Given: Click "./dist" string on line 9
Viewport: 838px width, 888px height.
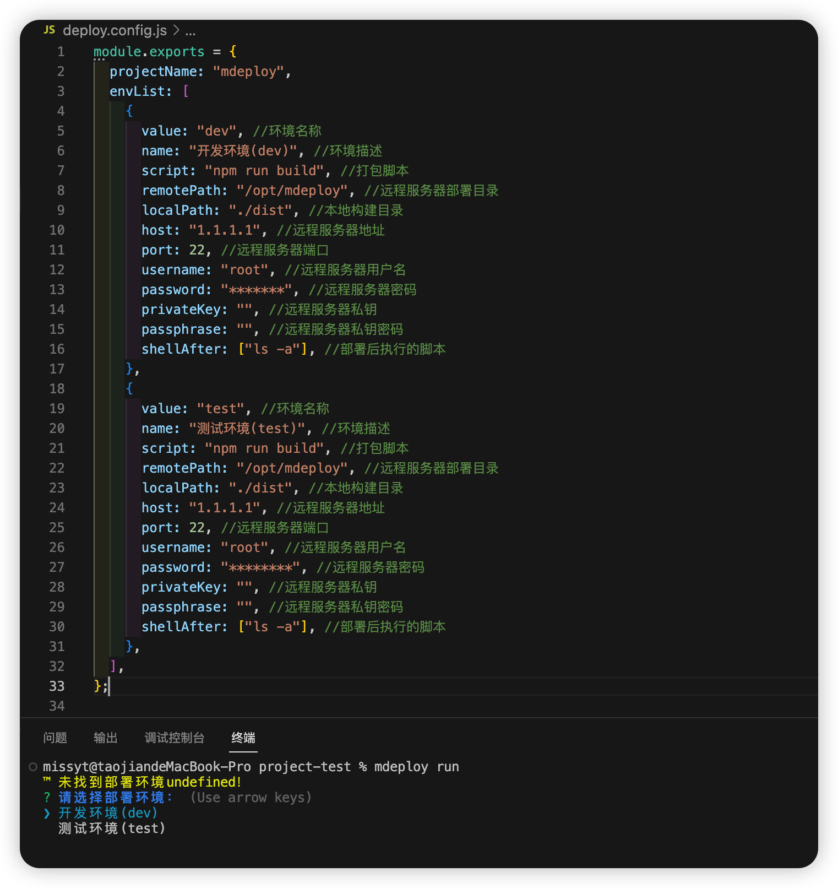Looking at the screenshot, I should point(260,210).
